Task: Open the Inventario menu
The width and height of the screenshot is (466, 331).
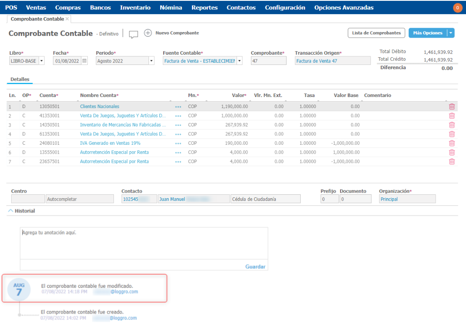Action: pos(135,8)
